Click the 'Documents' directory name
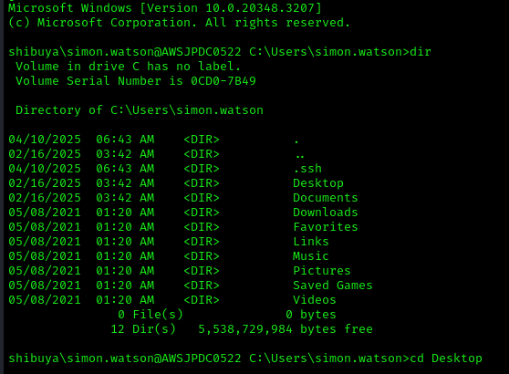Screen dimensions: 509x374 point(326,198)
